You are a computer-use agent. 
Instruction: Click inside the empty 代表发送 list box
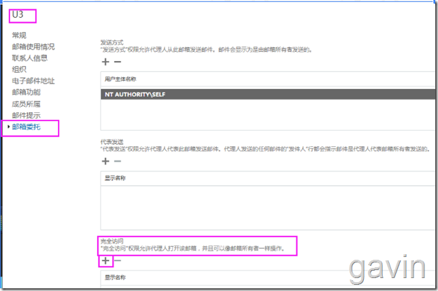268,208
